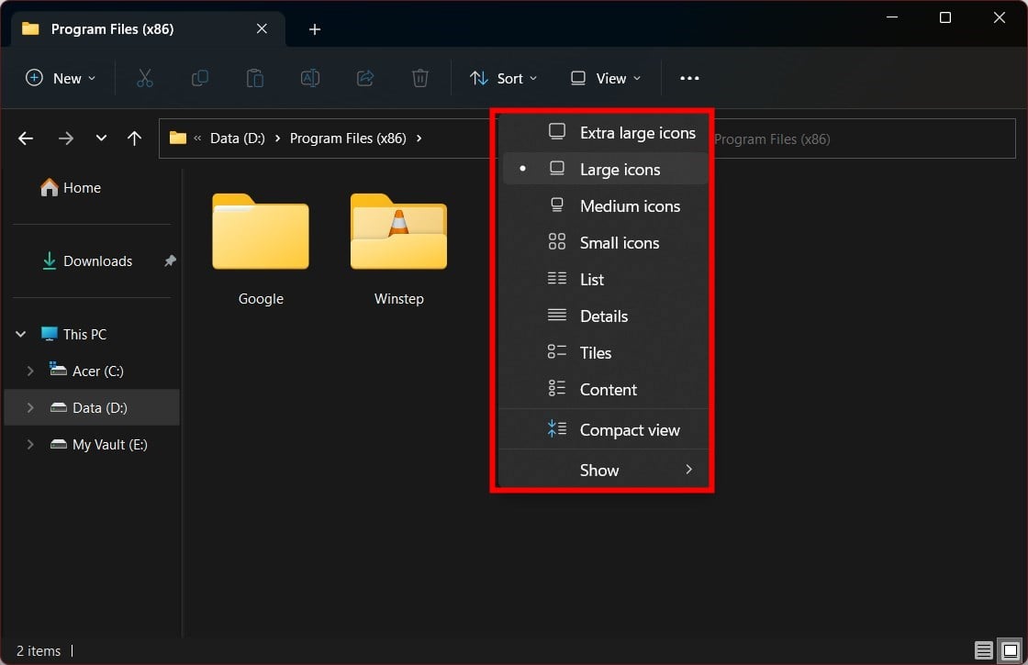Screen dimensions: 1028x665
Task: Open the See more three-dots menu
Action: (689, 78)
